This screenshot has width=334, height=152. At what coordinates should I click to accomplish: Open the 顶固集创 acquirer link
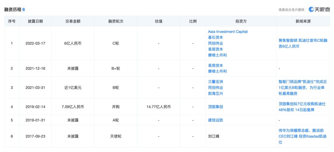[215, 107]
